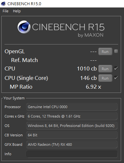This screenshot has width=124, height=163.
Task: Enable the OpenGL test checkbox
Action: click(116, 51)
